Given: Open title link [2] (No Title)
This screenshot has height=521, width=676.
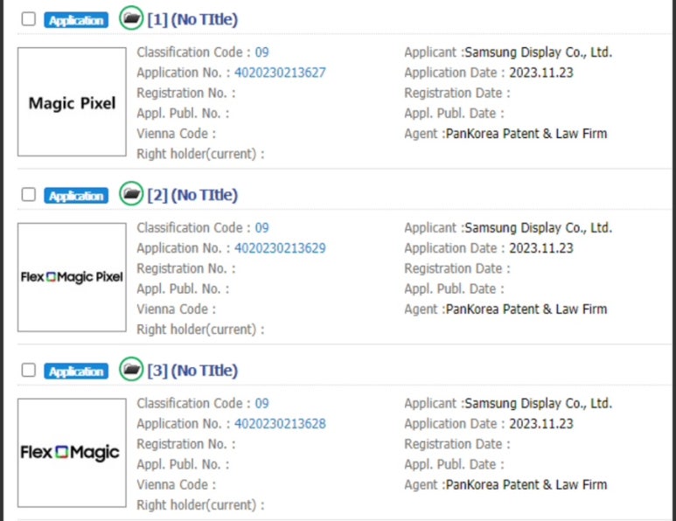Looking at the screenshot, I should tap(192, 195).
